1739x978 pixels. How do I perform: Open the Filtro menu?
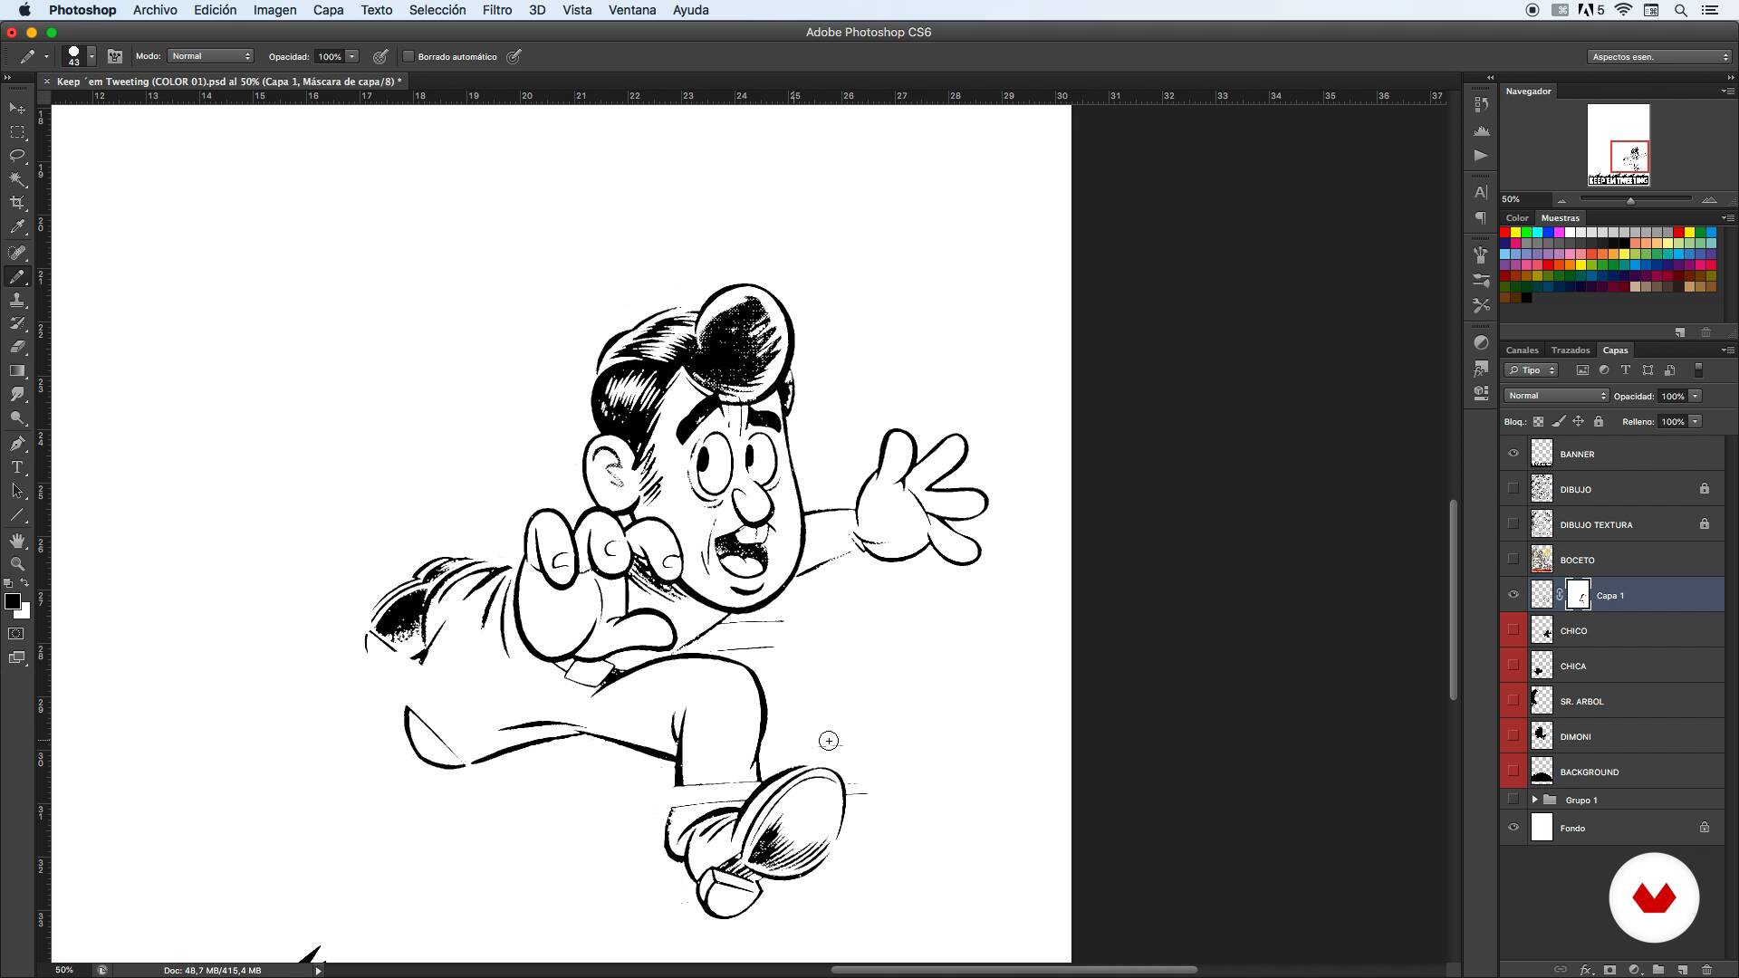point(496,10)
